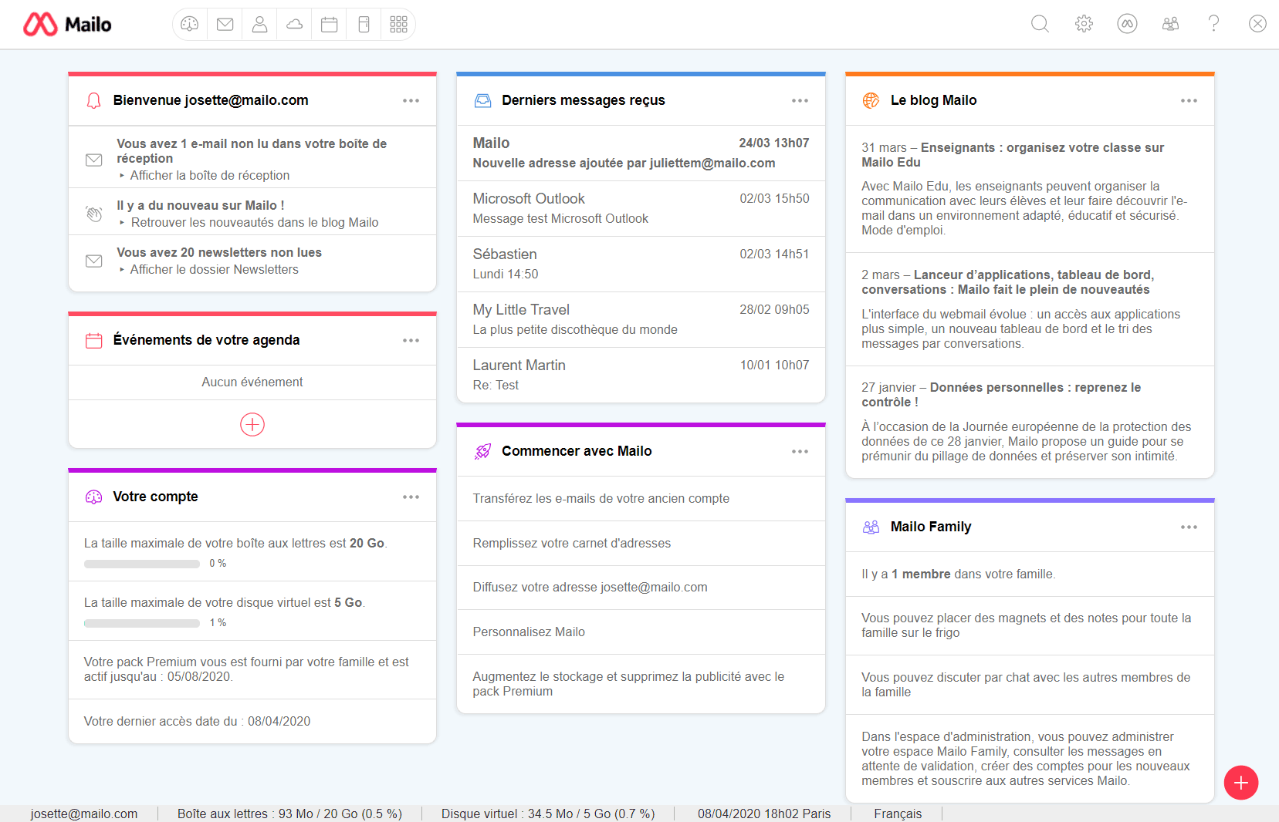Open options menu of Le blog Mailo
The height and width of the screenshot is (822, 1279).
[1189, 100]
